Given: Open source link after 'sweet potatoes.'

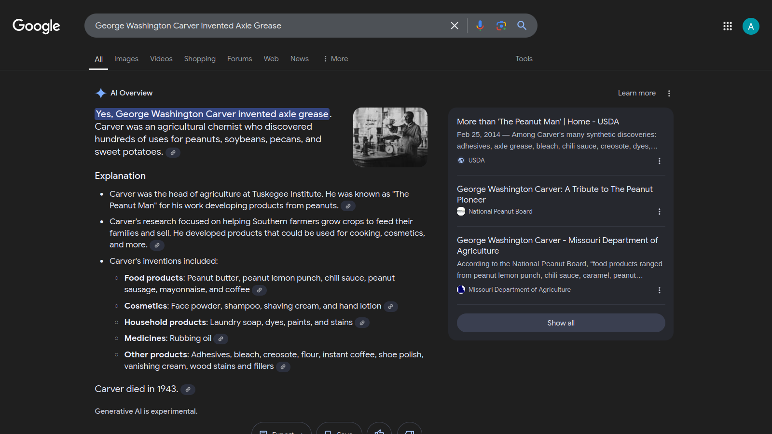Looking at the screenshot, I should pos(173,152).
